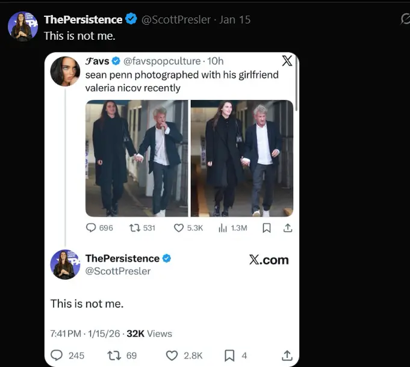410x367 pixels.
Task: Click the Favs profile avatar
Action: pos(65,72)
